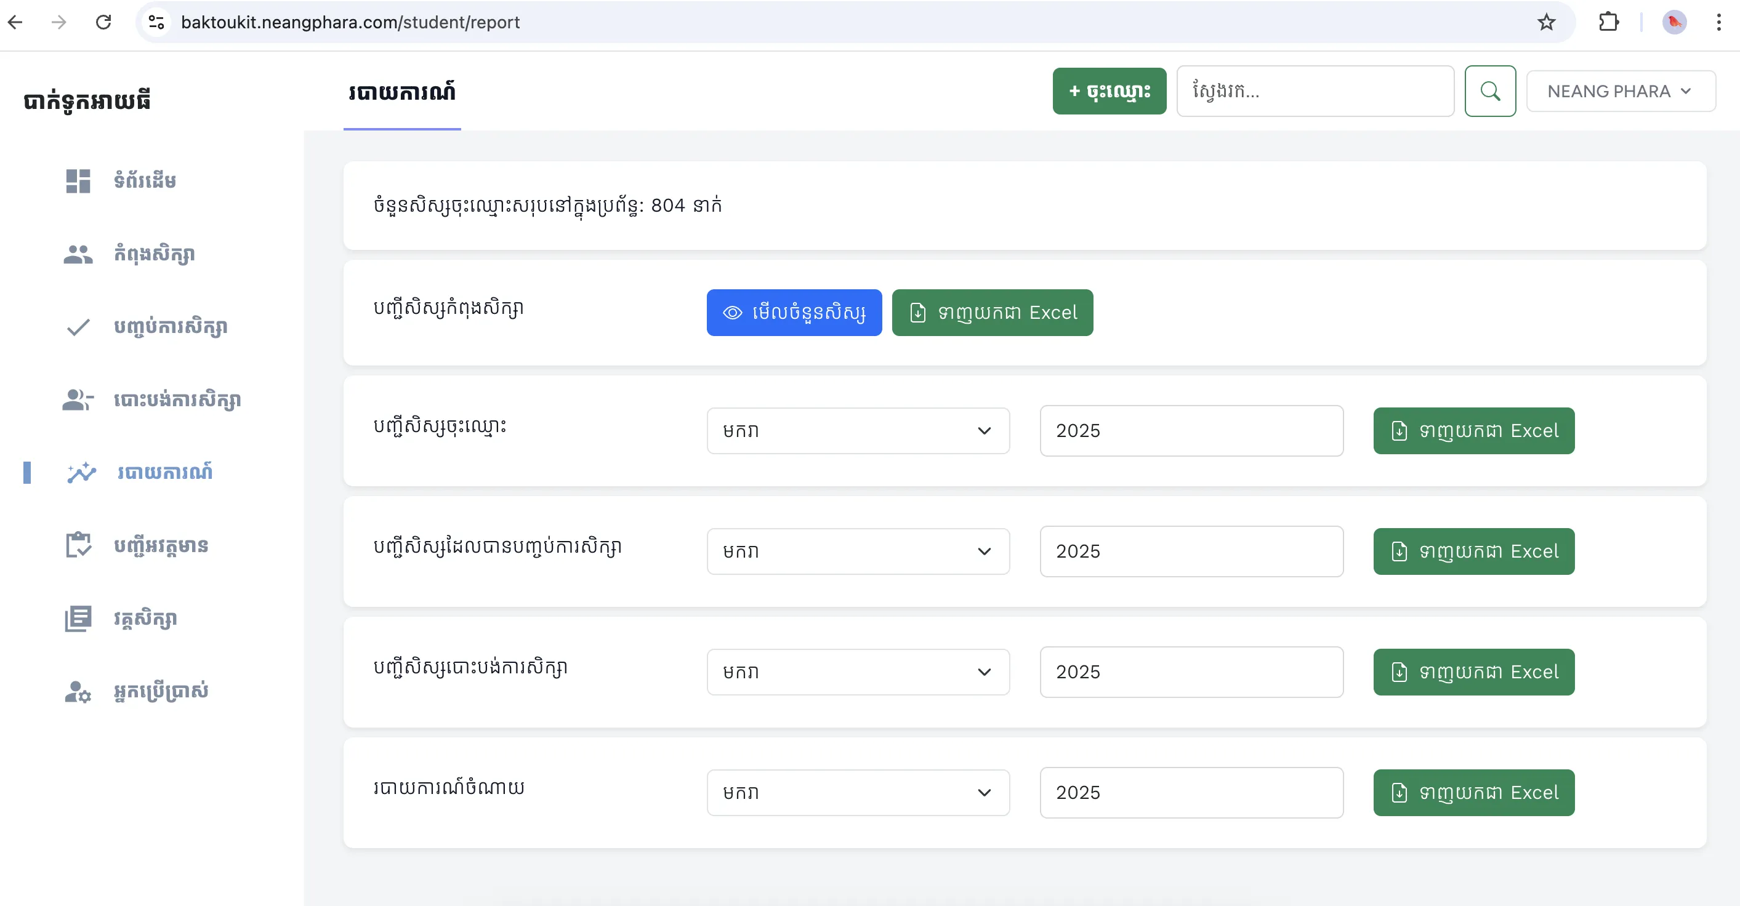Image resolution: width=1740 pixels, height=906 pixels.
Task: View student count with blue eye button
Action: (x=794, y=313)
